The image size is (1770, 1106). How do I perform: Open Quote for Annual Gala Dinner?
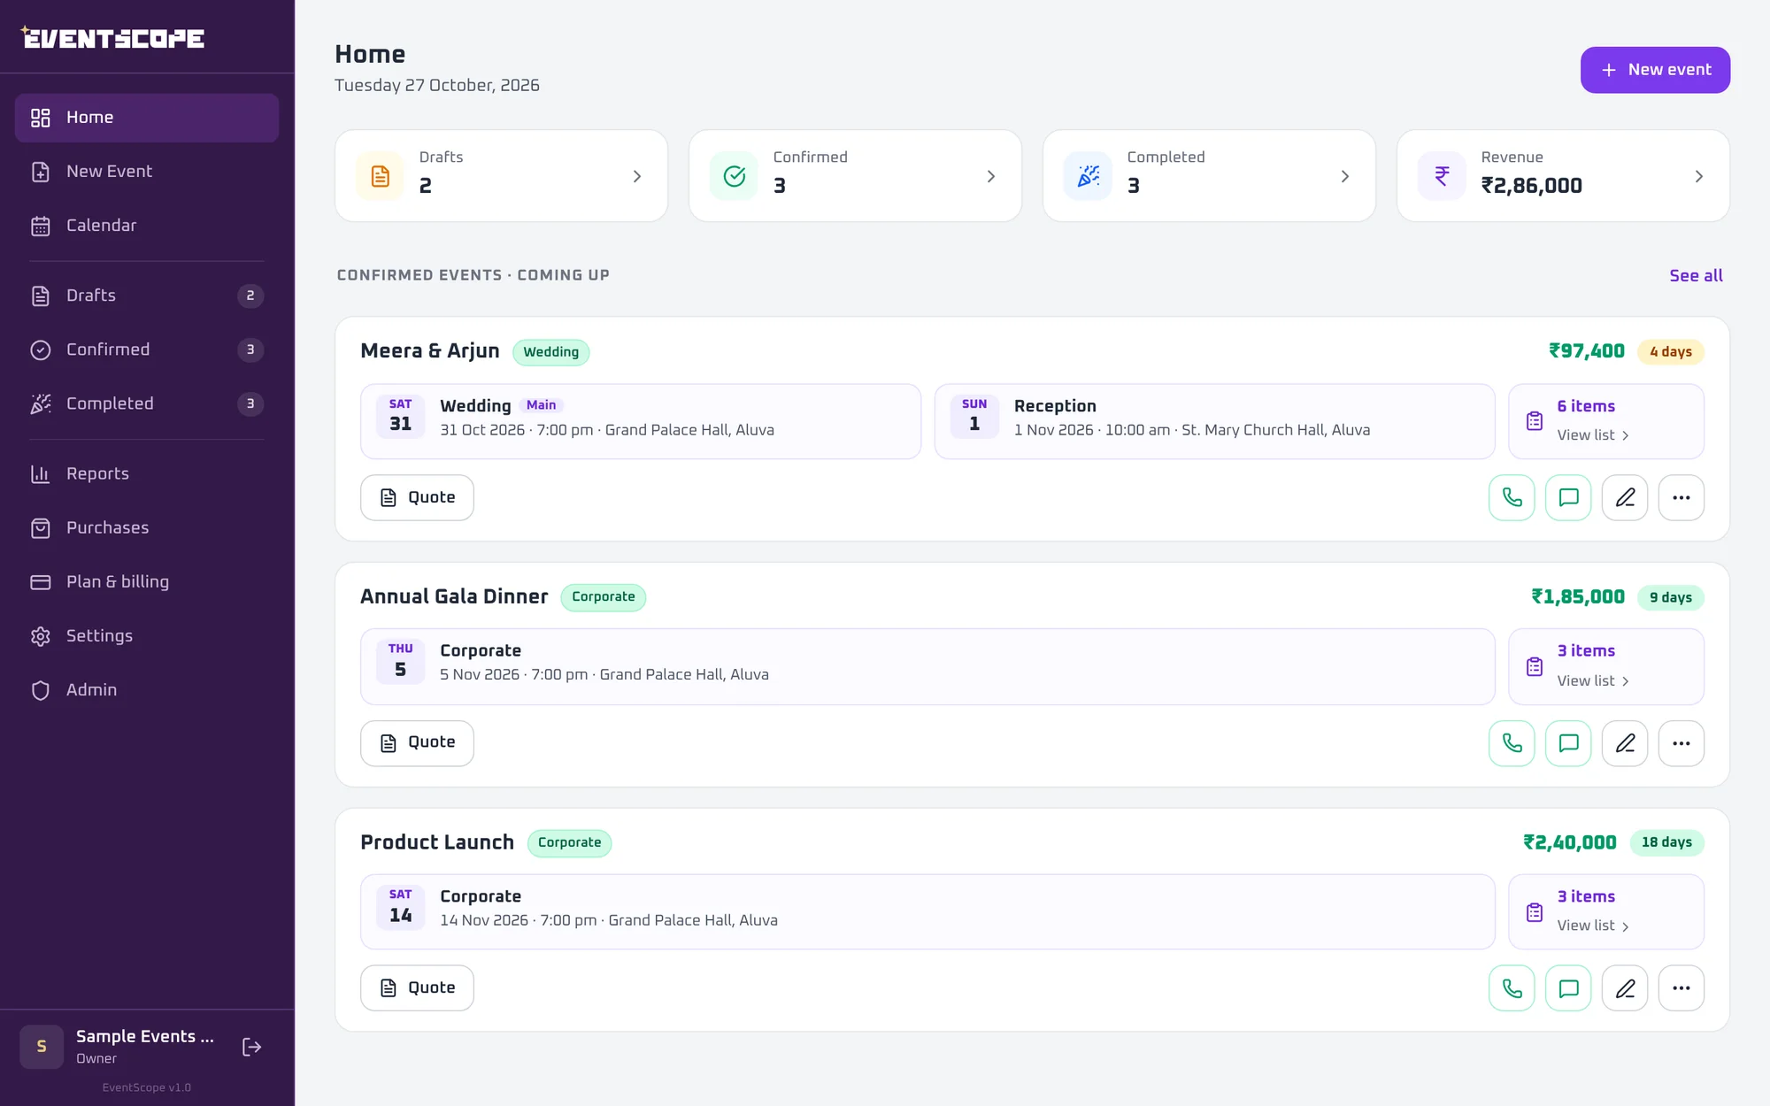[417, 743]
